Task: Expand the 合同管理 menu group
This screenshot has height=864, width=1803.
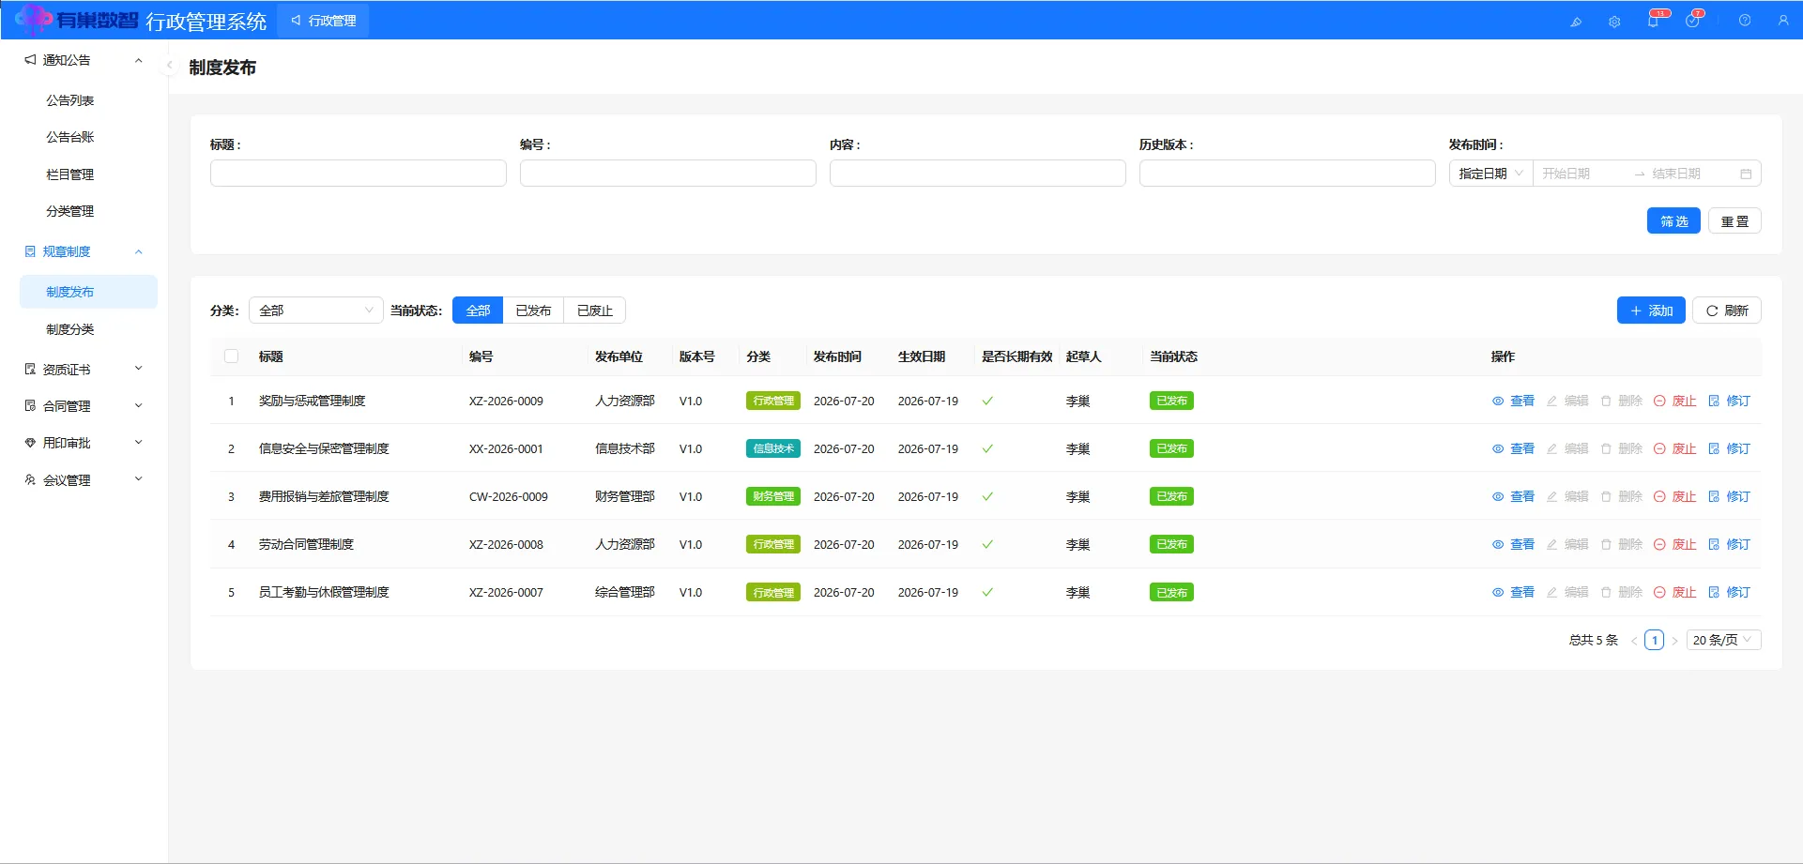Action: pyautogui.click(x=84, y=406)
